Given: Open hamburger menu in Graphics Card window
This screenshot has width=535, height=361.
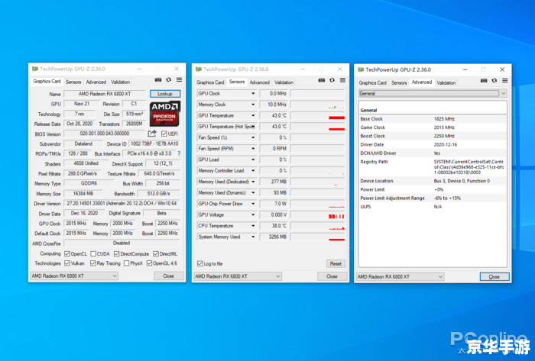Looking at the screenshot, I should [179, 79].
